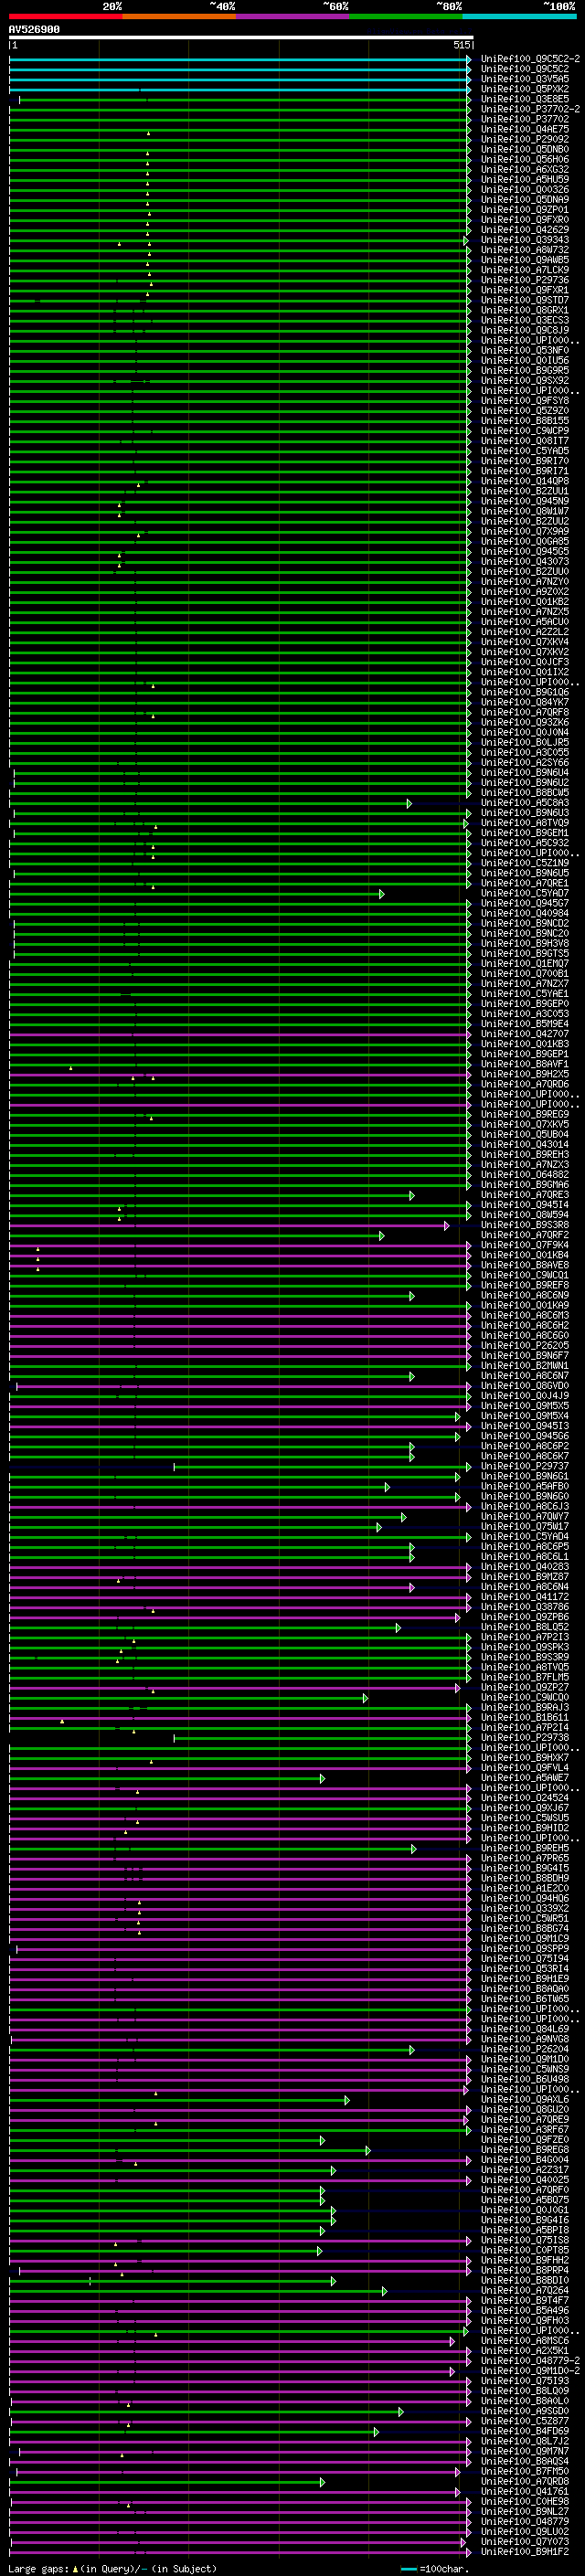
Task: Click label UniRef100_P29736
Action: (x=525, y=280)
